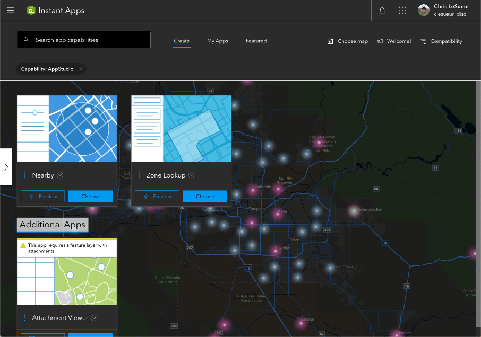481x337 pixels.
Task: Choose the Zone Lookup app
Action: click(205, 197)
